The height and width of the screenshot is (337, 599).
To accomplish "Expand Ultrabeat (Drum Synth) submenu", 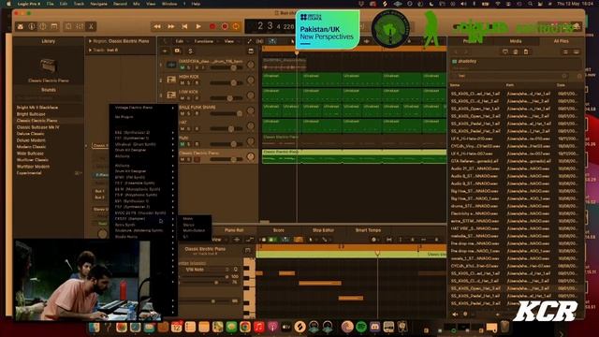I will (144, 144).
